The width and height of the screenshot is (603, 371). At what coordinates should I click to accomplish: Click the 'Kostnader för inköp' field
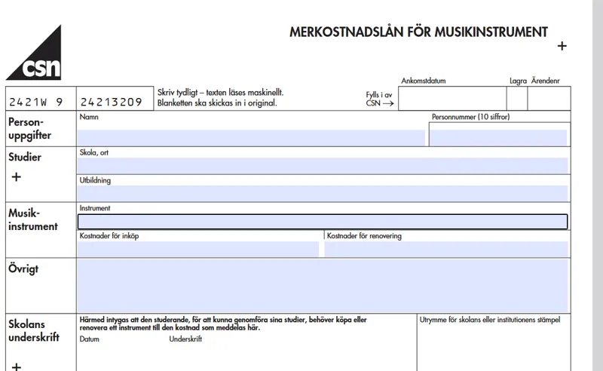[x=198, y=249]
